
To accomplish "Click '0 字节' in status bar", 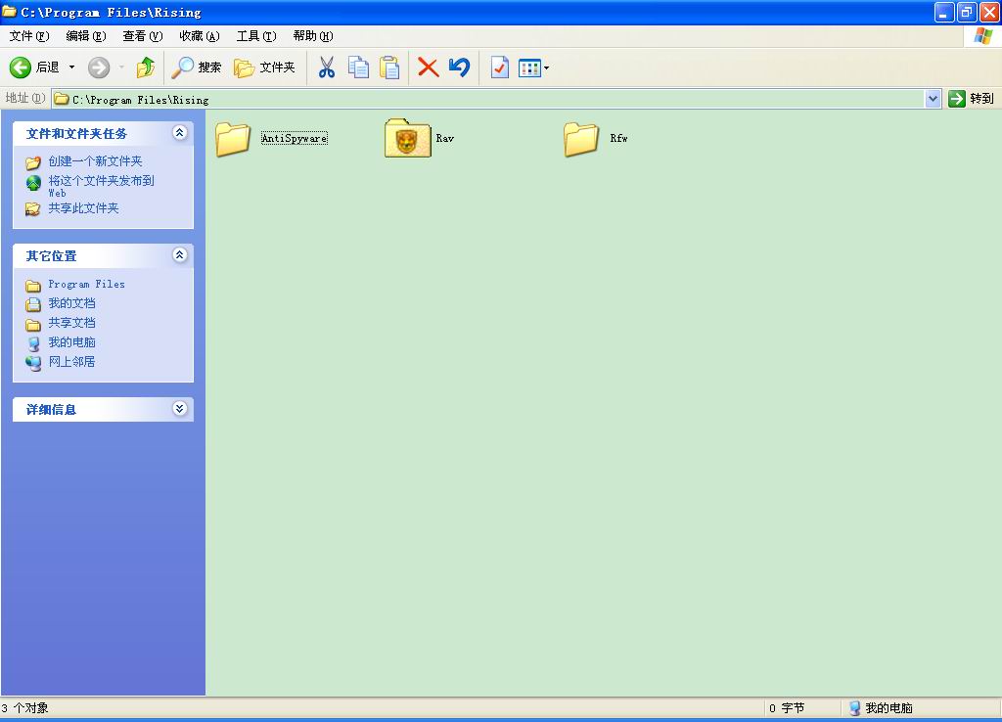I will [x=787, y=708].
